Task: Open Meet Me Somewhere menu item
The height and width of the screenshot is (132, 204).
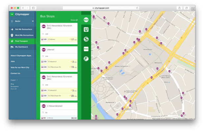Action: [x=24, y=35]
